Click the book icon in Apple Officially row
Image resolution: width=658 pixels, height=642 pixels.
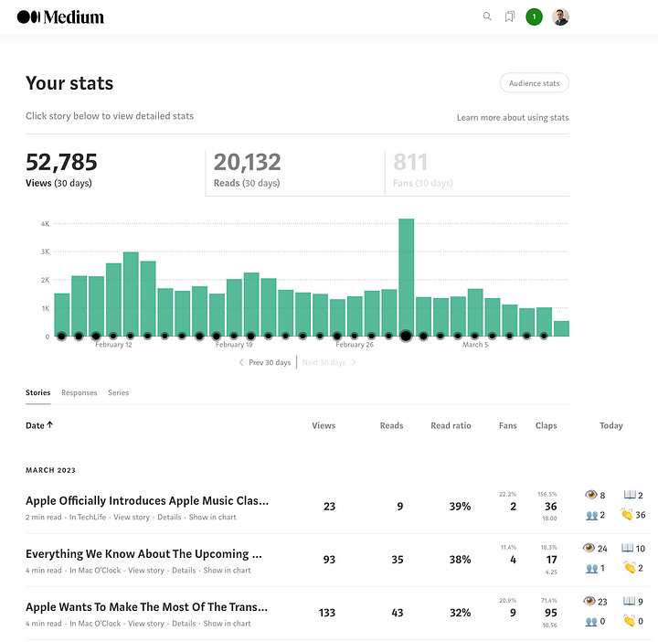coord(630,494)
